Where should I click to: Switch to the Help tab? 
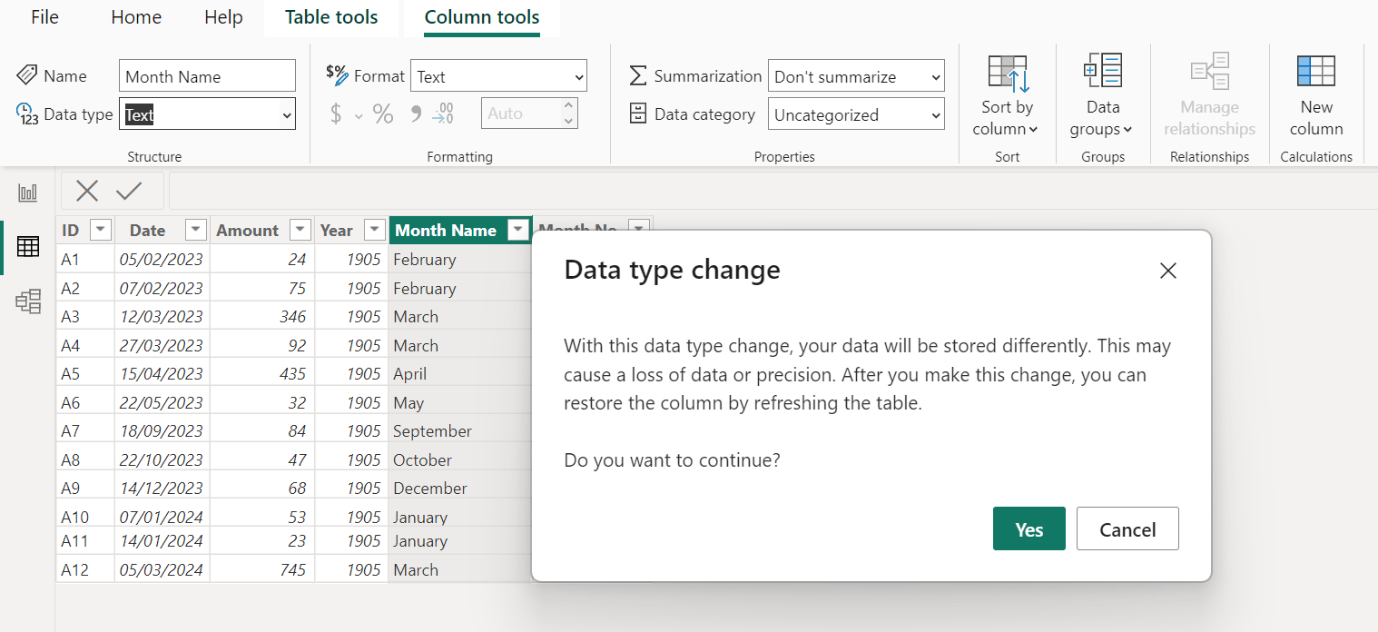pyautogui.click(x=223, y=17)
